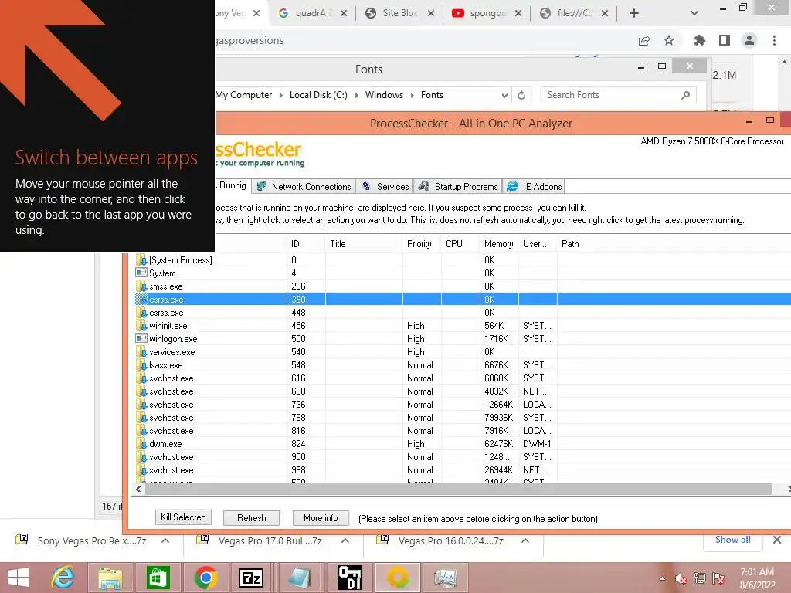
Task: Select the lsass.exe process row
Action: 462,365
